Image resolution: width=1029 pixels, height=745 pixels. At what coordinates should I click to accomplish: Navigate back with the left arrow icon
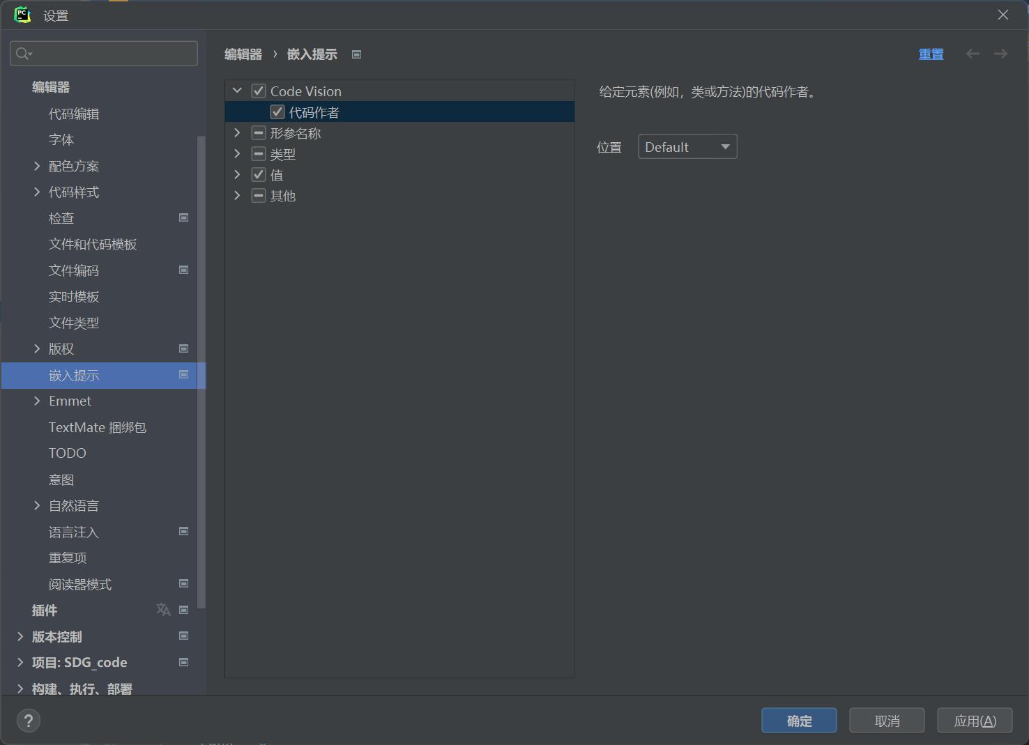pyautogui.click(x=973, y=54)
